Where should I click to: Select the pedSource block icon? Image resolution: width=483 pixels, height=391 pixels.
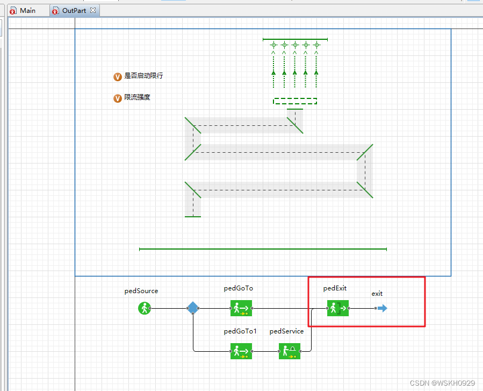(x=144, y=308)
